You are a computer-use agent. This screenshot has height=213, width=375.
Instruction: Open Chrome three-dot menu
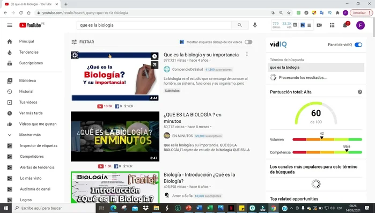[x=370, y=13]
